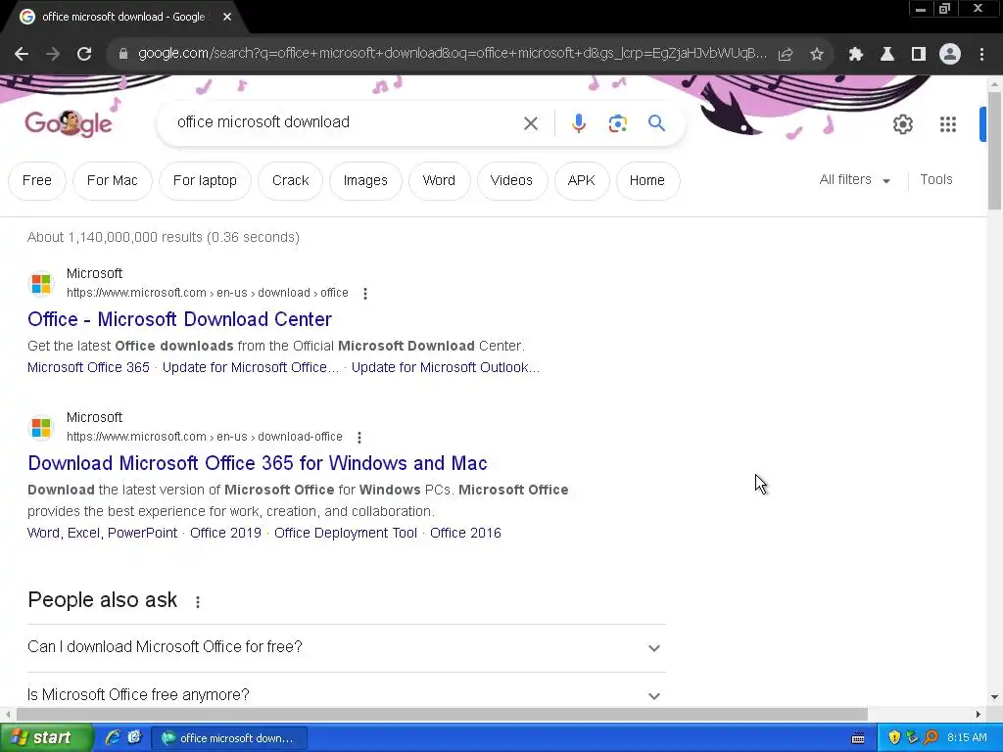Click Microsoft favicon of second result

41,427
